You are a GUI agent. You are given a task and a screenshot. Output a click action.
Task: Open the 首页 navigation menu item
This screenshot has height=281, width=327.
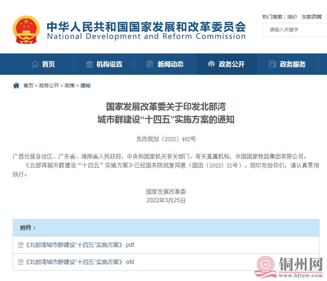[48, 64]
